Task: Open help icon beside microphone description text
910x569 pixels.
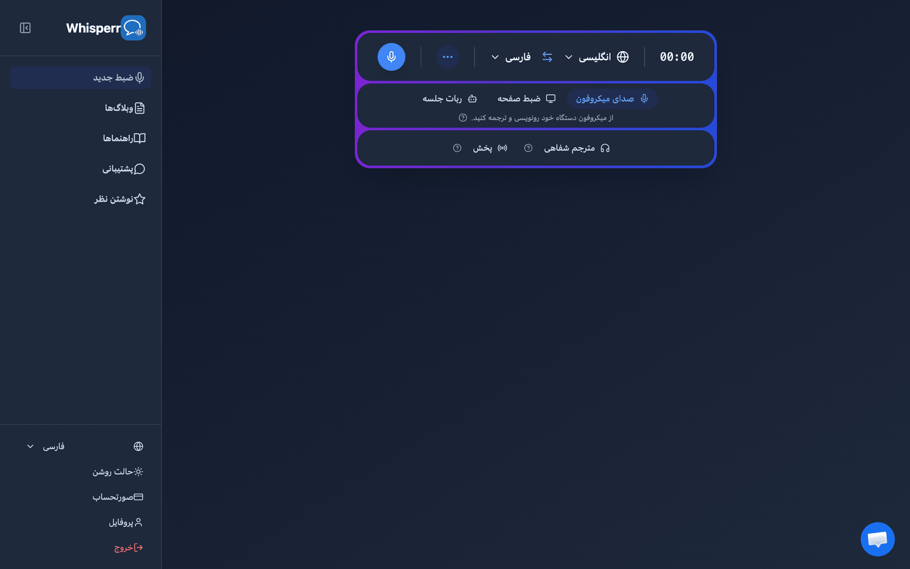Action: [463, 118]
